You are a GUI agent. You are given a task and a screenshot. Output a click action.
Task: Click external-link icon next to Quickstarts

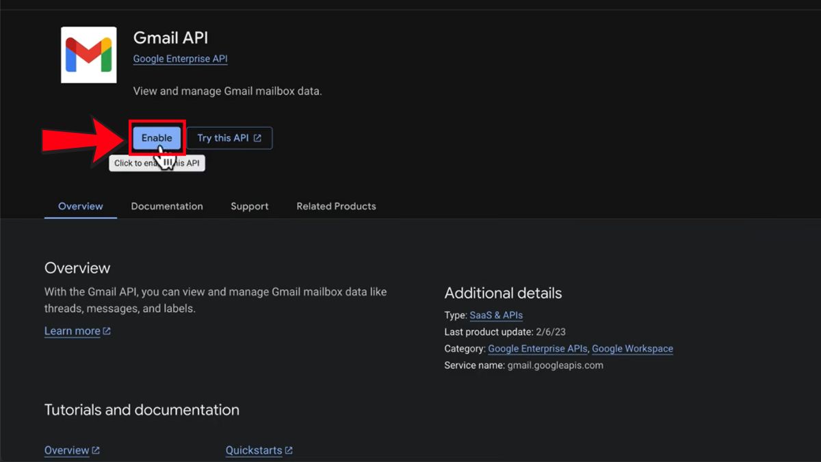coord(289,450)
